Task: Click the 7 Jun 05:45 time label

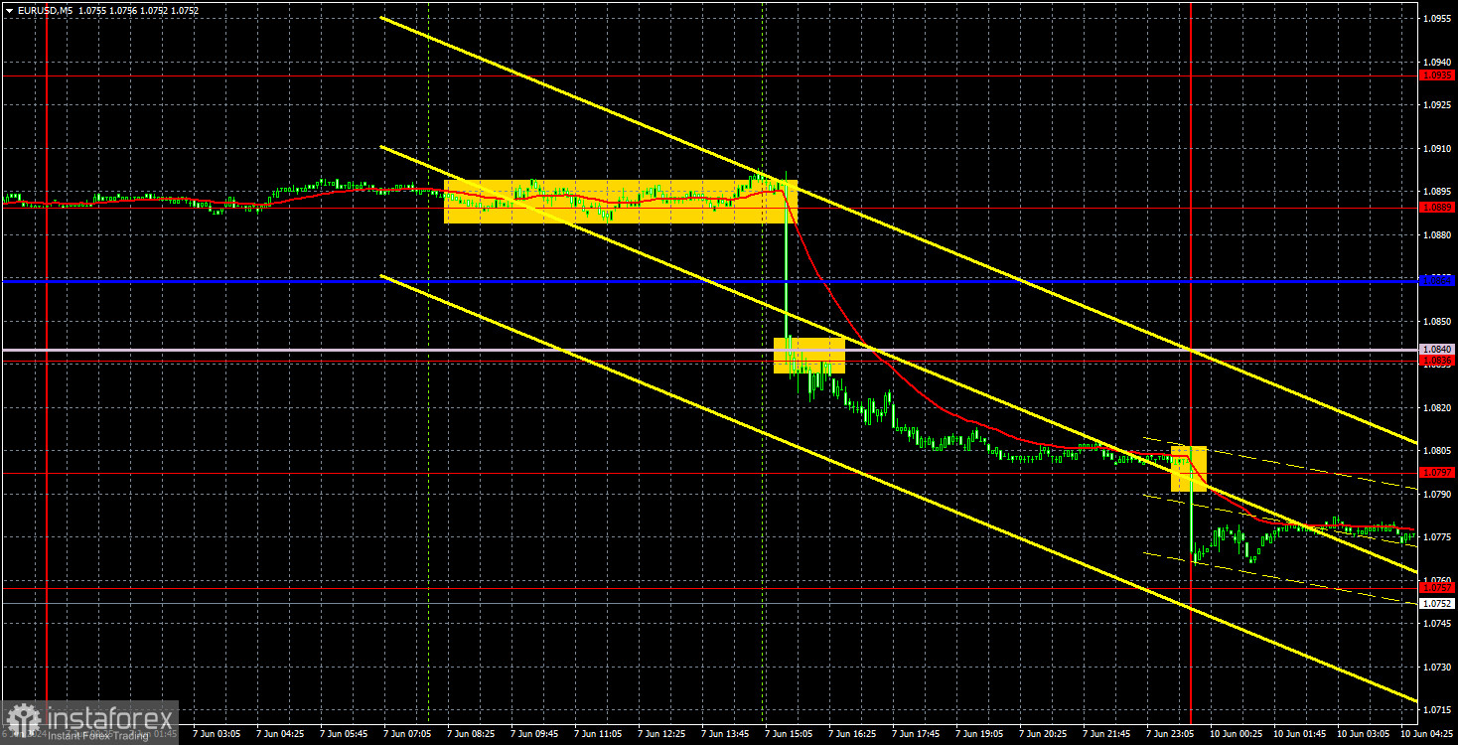Action: (x=343, y=734)
